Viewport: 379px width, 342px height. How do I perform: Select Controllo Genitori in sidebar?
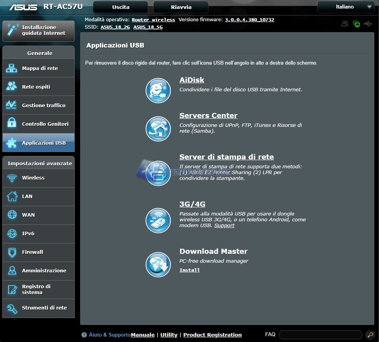38,124
